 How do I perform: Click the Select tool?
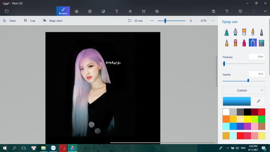click(x=10, y=21)
